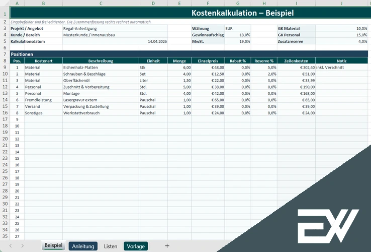
Task: Go to the Vorlage sheet tab
Action: tap(136, 246)
